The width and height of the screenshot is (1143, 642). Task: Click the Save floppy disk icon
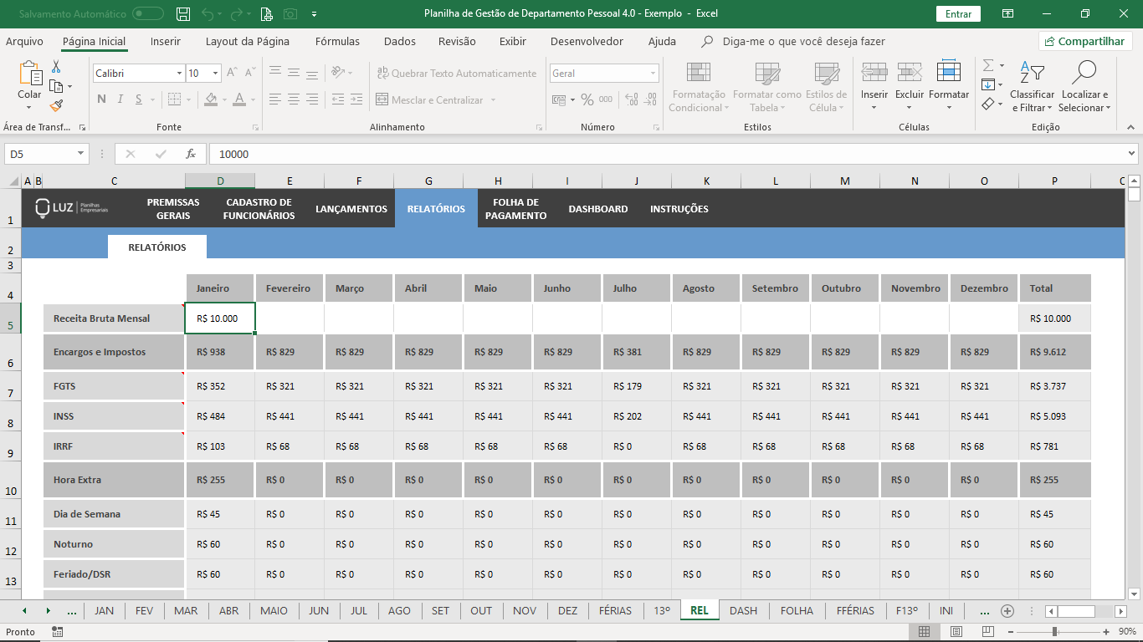pos(183,14)
